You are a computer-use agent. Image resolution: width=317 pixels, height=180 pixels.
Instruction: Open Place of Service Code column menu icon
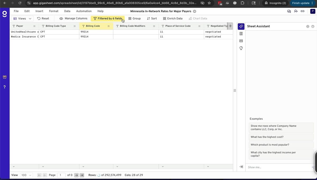click(x=199, y=26)
